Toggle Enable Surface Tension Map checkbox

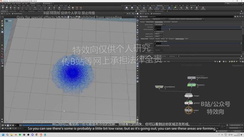tap(155, 46)
